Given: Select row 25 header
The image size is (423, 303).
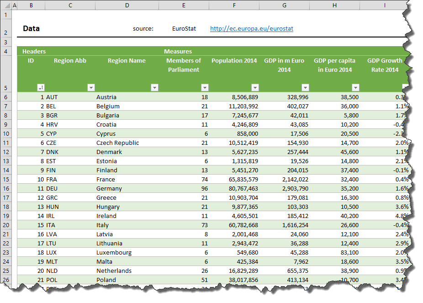Looking at the screenshot, I should (5, 271).
